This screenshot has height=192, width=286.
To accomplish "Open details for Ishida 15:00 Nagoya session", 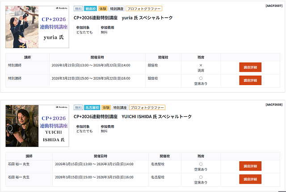I will click(250, 179).
